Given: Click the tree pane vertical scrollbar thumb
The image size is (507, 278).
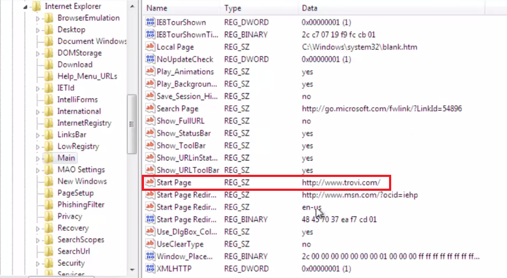Looking at the screenshot, I should [x=131, y=124].
